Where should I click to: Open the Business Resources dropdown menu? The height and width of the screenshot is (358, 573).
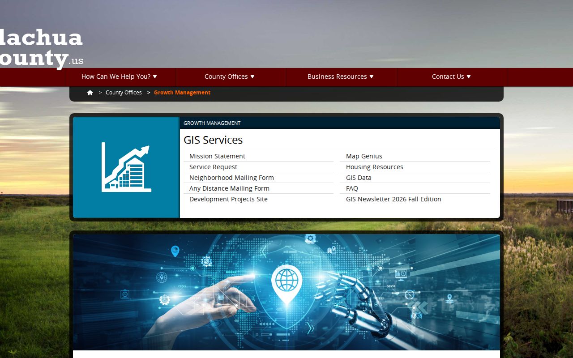coord(341,77)
